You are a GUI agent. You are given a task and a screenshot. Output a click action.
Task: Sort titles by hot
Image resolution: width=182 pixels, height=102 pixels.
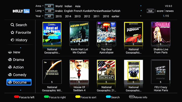150,11
